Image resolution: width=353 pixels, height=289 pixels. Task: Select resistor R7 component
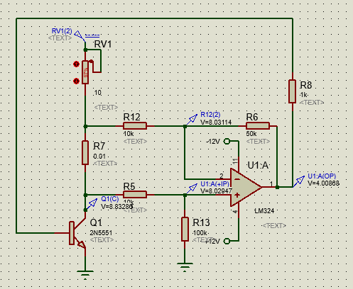(x=85, y=153)
